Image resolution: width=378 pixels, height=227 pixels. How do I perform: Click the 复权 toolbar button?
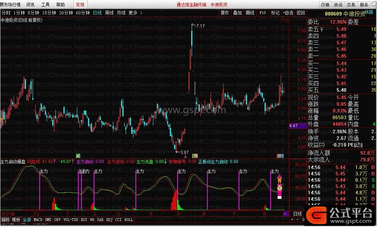(x=225, y=13)
